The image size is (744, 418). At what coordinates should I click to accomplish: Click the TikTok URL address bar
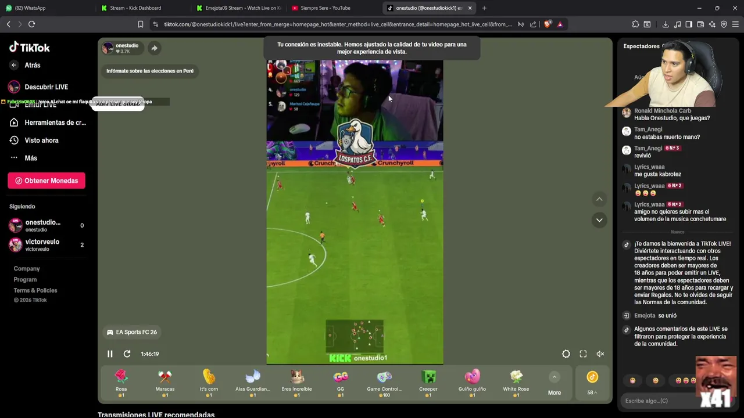338,24
